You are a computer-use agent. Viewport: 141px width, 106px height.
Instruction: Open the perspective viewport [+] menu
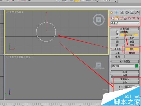tap(8, 57)
